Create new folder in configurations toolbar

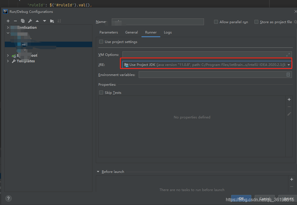tap(52, 21)
